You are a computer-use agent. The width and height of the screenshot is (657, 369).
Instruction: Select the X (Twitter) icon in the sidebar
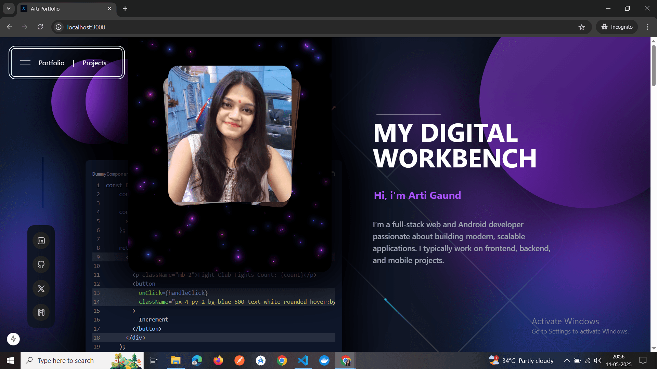41,288
